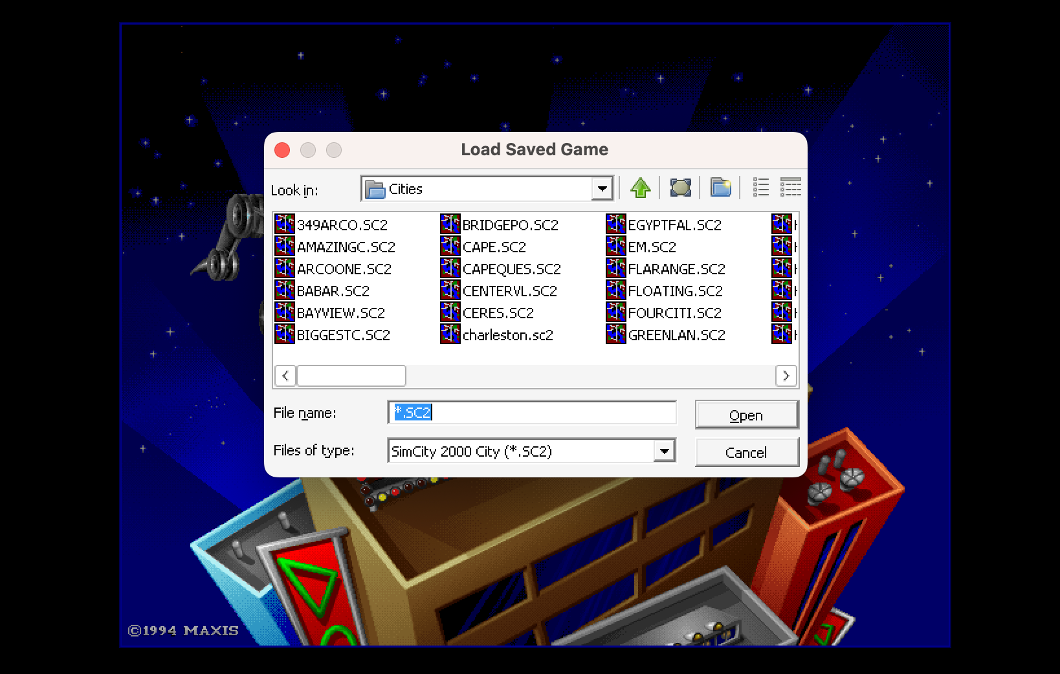Viewport: 1060px width, 674px height.
Task: Click the folder icon beside Cities
Action: tap(375, 189)
